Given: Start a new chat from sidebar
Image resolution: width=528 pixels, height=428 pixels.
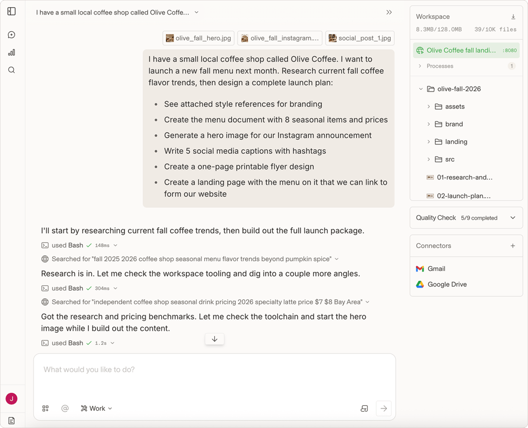Looking at the screenshot, I should click(x=12, y=35).
